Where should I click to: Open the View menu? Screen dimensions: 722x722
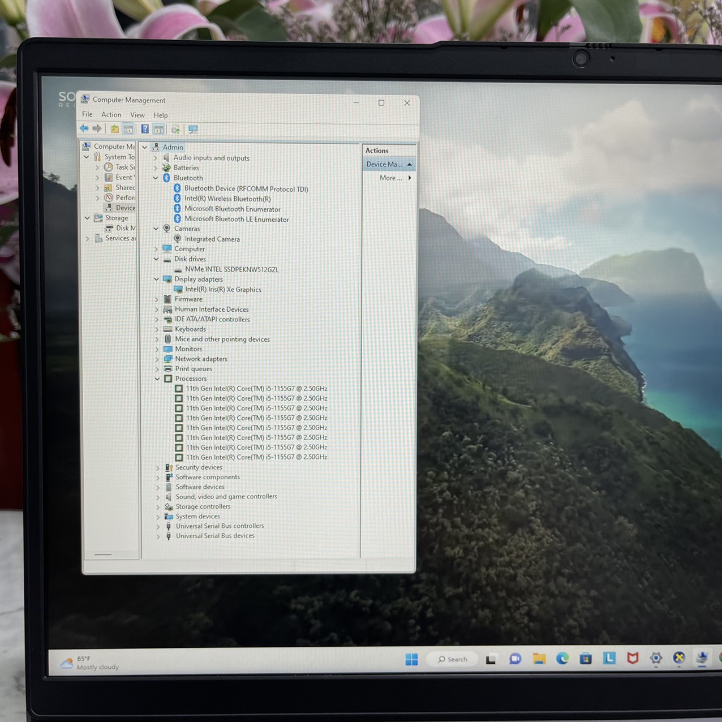pos(137,115)
